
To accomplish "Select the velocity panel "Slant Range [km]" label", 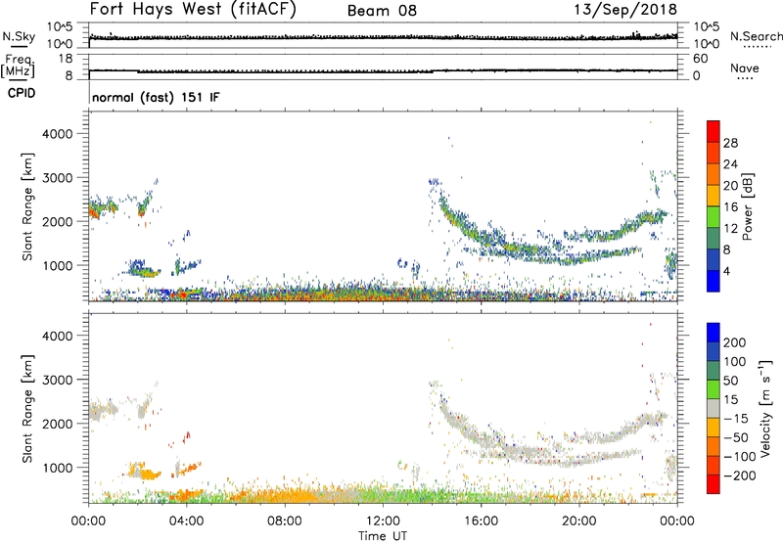I will pos(27,408).
